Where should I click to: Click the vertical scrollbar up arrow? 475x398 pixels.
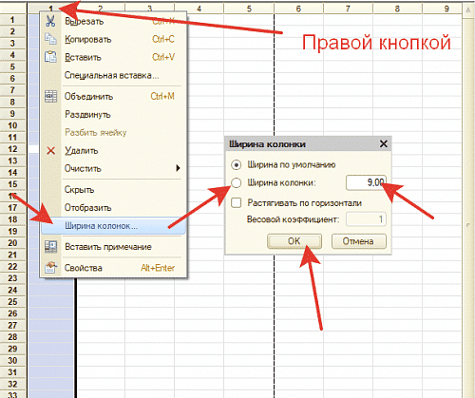point(468,10)
